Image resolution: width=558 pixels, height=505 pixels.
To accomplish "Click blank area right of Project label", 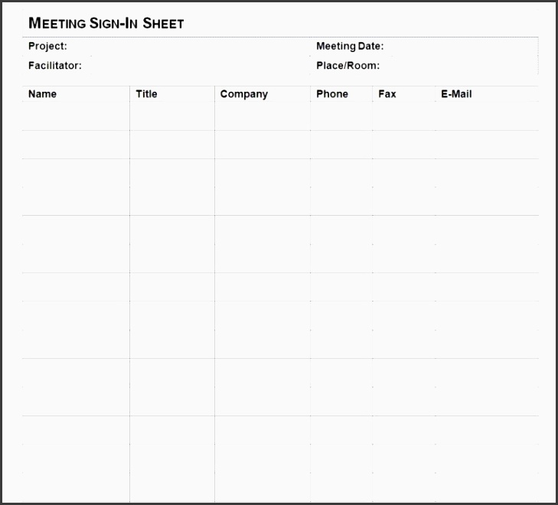I will pyautogui.click(x=184, y=46).
